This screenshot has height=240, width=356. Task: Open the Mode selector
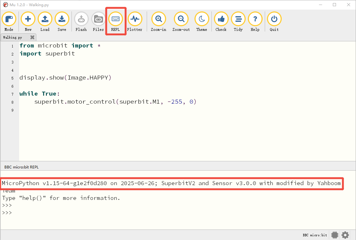pos(9,22)
